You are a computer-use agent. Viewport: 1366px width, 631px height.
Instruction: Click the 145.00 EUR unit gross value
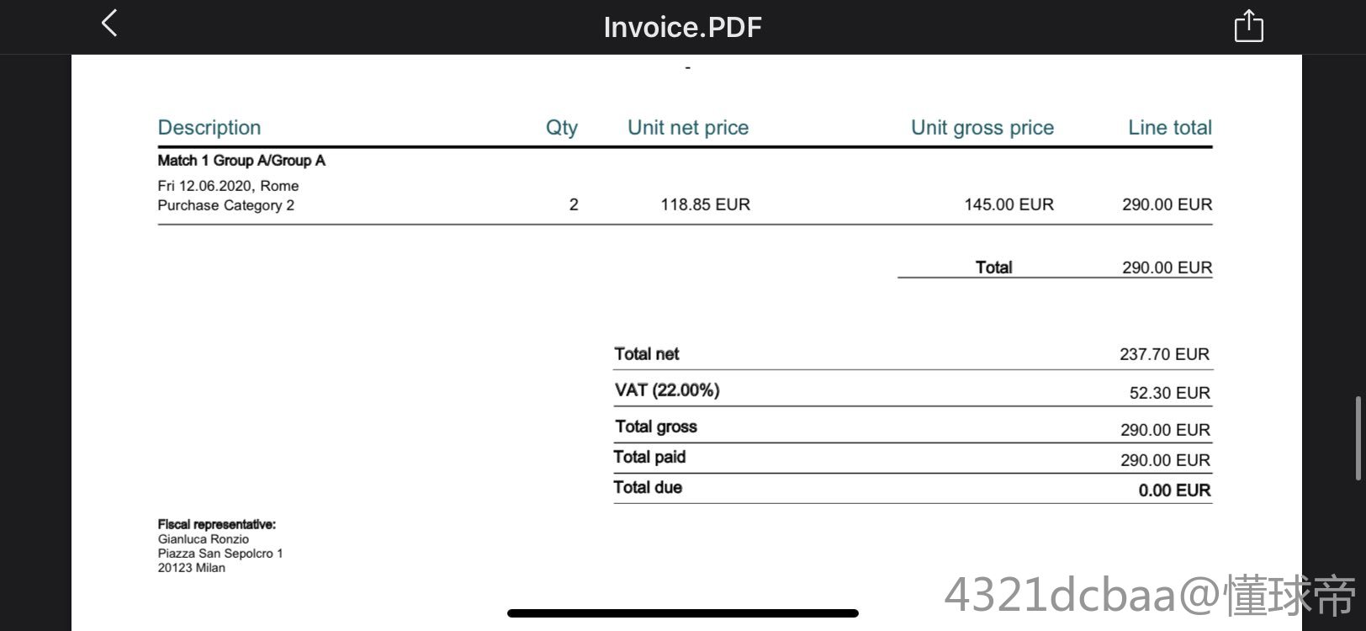[x=1009, y=204]
